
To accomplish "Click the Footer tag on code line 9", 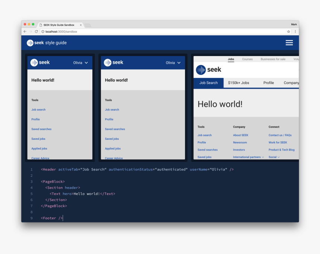I will click(x=52, y=218).
